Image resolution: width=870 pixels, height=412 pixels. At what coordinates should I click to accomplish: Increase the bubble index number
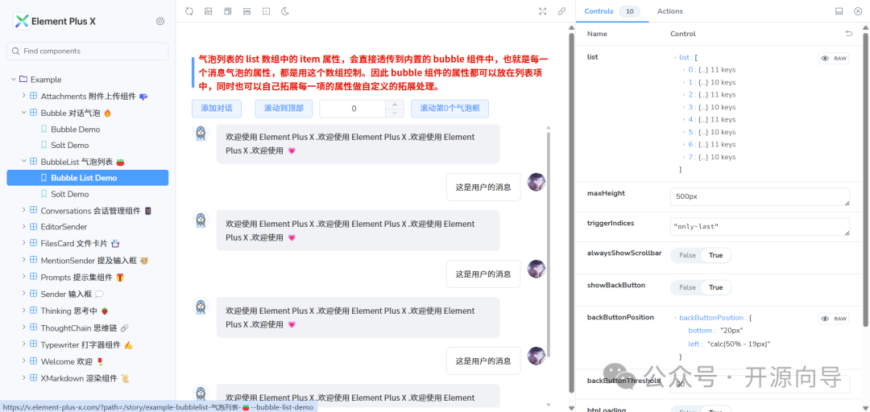tap(395, 105)
